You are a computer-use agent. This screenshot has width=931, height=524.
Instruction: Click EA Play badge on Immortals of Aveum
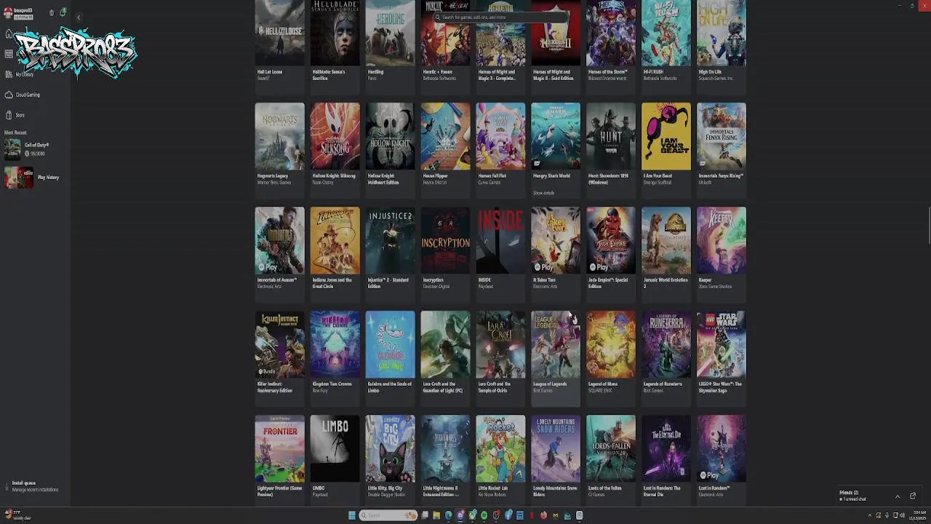(x=268, y=267)
